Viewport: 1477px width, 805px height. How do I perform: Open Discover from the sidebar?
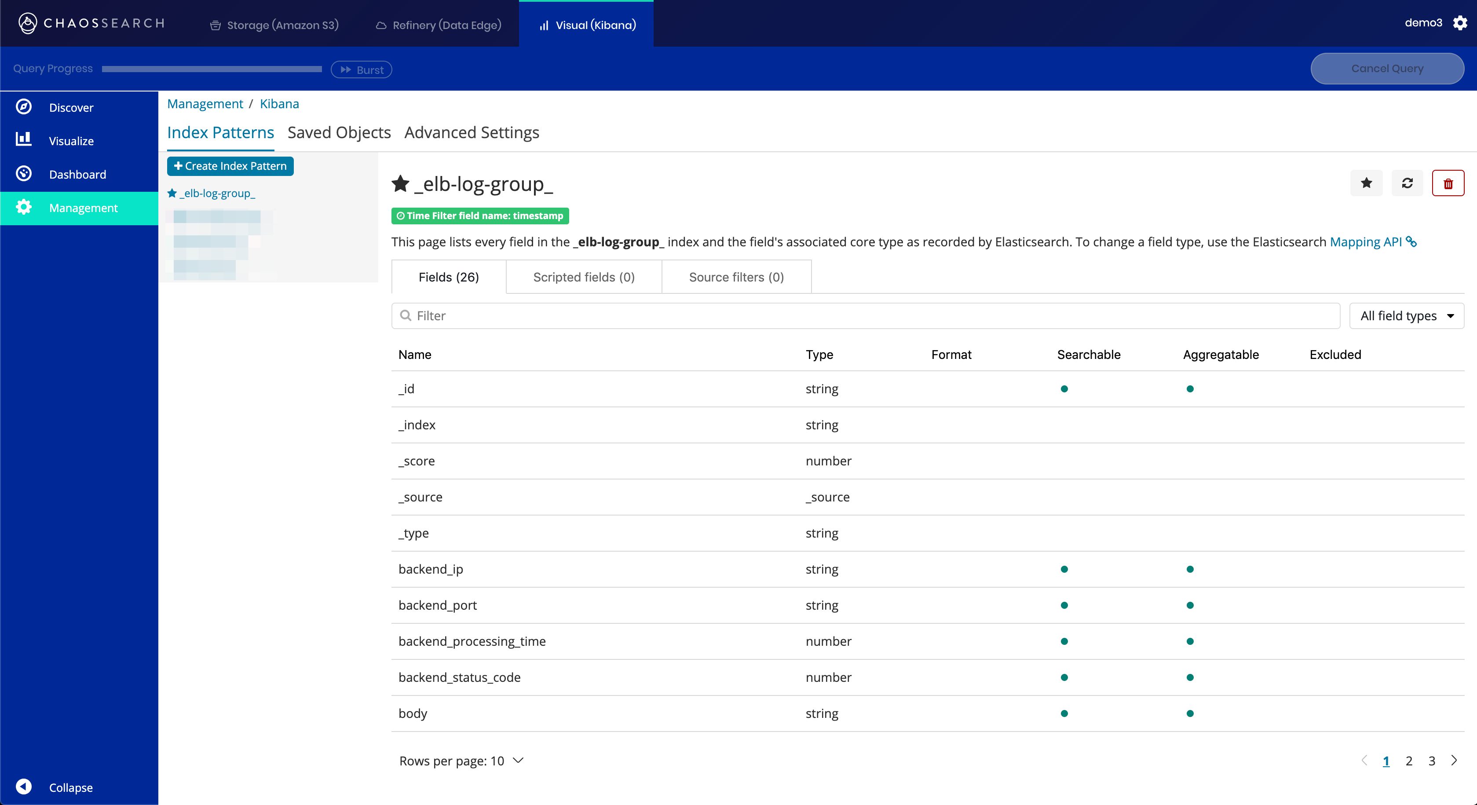(x=70, y=107)
